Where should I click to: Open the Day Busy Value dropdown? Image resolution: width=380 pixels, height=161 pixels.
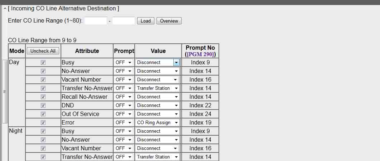pyautogui.click(x=158, y=62)
